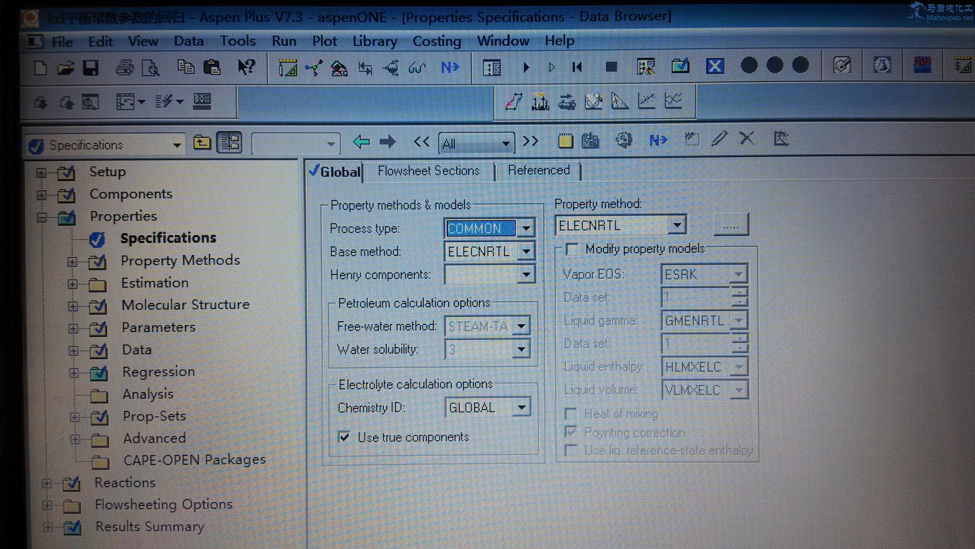Open the Henry components dropdown

point(527,274)
